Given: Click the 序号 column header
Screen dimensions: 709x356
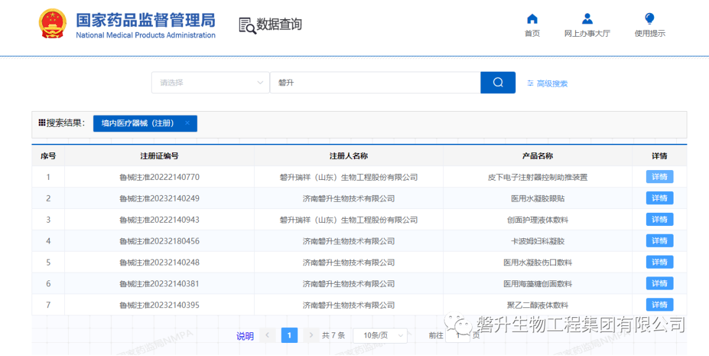Looking at the screenshot, I should tap(48, 156).
